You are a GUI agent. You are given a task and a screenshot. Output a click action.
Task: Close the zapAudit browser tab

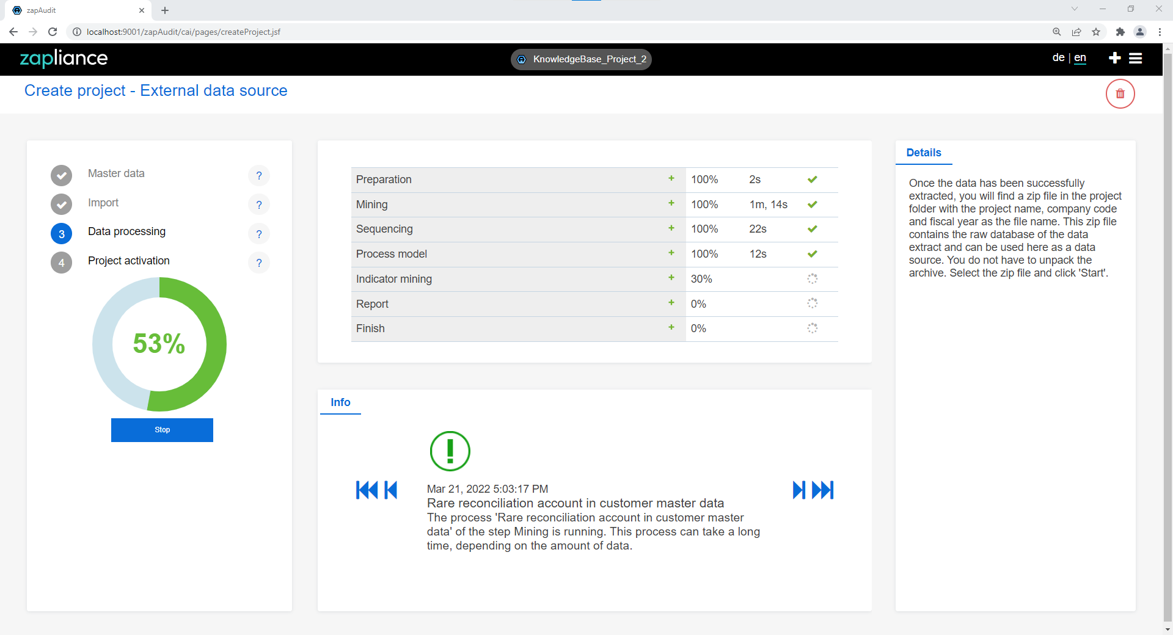click(x=142, y=10)
